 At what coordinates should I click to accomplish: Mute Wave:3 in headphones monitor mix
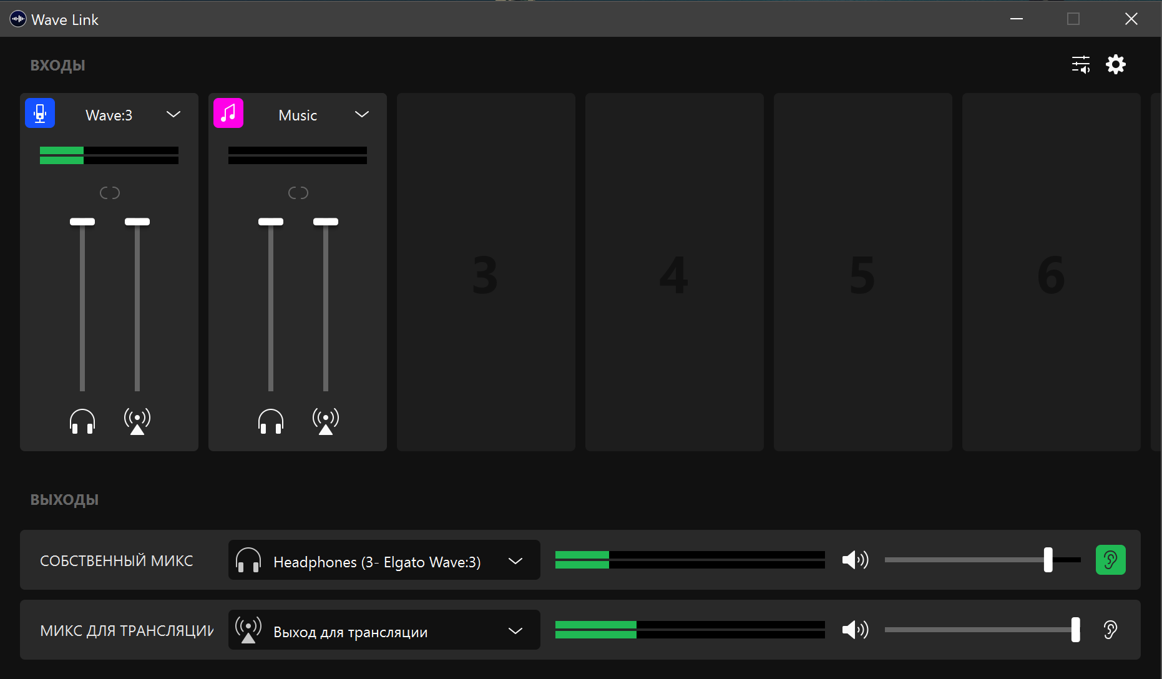82,421
